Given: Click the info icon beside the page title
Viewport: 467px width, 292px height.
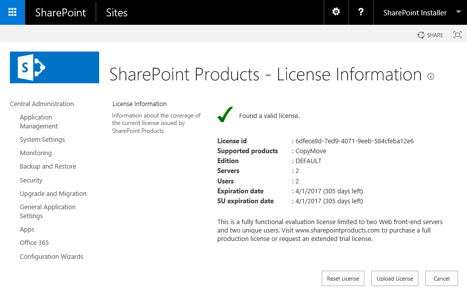Looking at the screenshot, I should tap(431, 76).
